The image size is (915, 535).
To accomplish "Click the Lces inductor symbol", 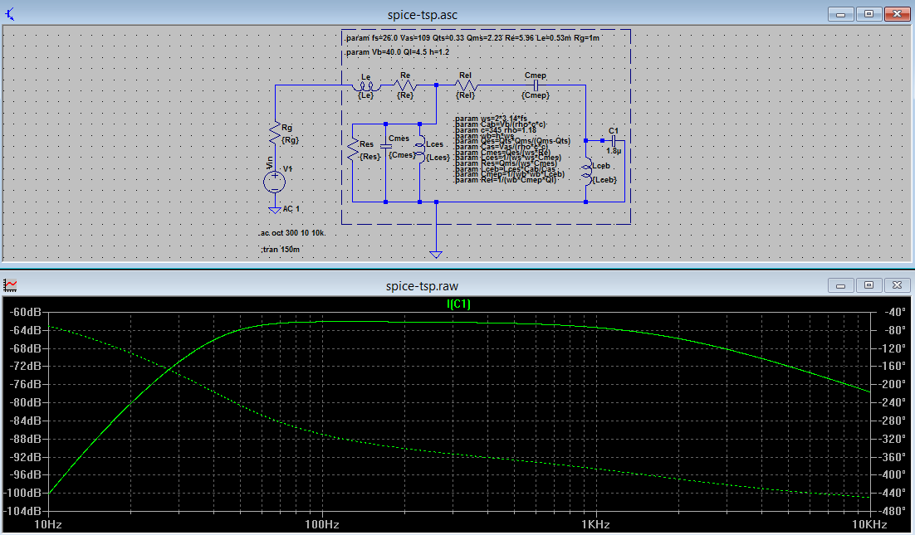I will coord(420,149).
